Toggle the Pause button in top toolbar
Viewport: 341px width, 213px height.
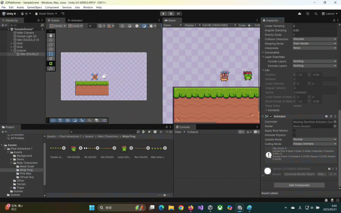tap(171, 13)
